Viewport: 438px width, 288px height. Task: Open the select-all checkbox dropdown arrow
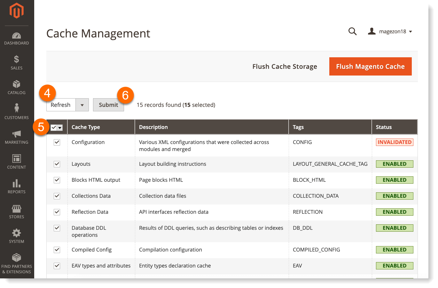click(60, 128)
